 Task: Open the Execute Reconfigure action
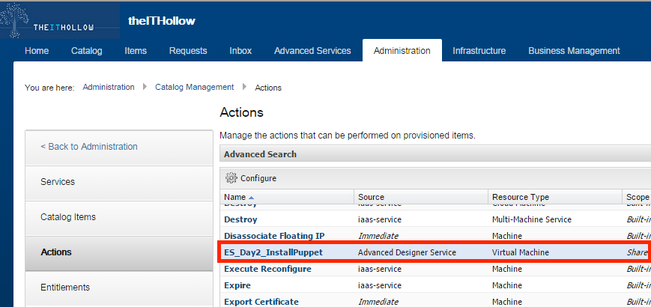[x=267, y=269]
